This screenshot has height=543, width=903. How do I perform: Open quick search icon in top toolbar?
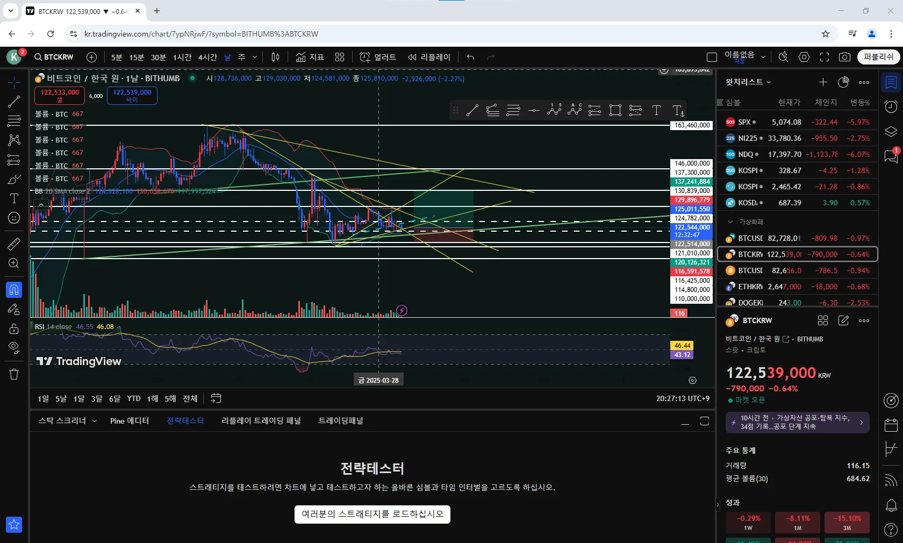(x=784, y=57)
